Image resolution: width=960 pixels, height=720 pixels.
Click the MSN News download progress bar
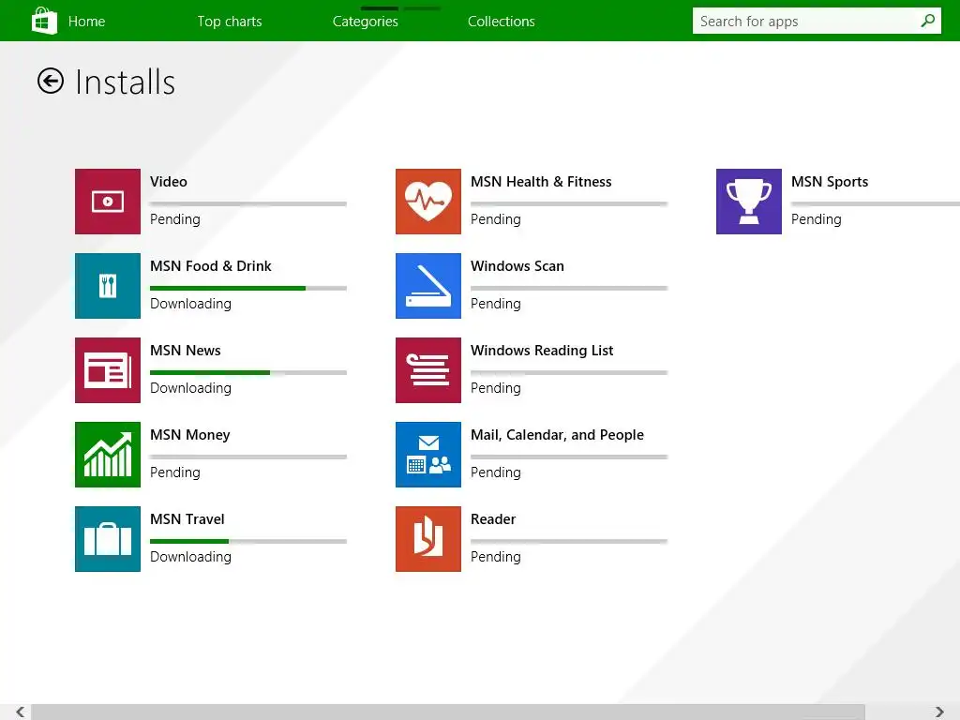[248, 373]
